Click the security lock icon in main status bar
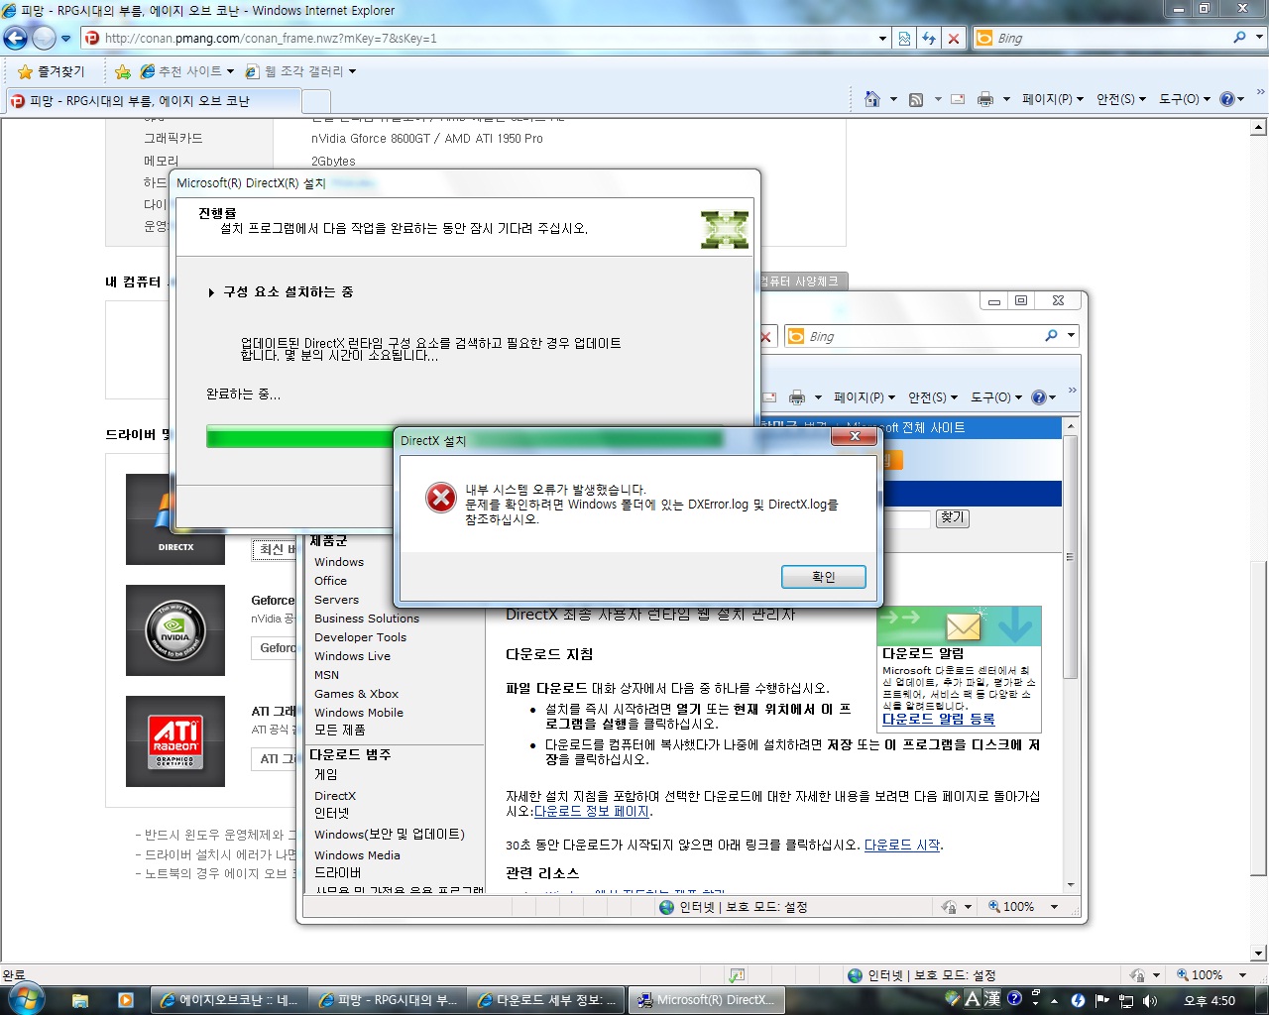 1138,975
